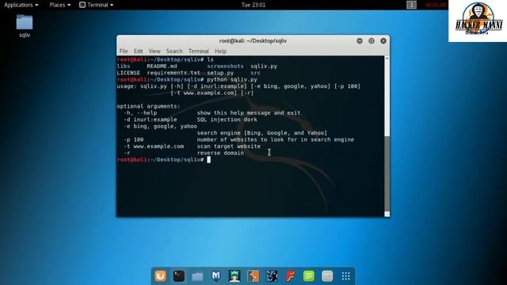Open the File menu in terminal window
Viewport: 507px width, 285px height.
124,51
